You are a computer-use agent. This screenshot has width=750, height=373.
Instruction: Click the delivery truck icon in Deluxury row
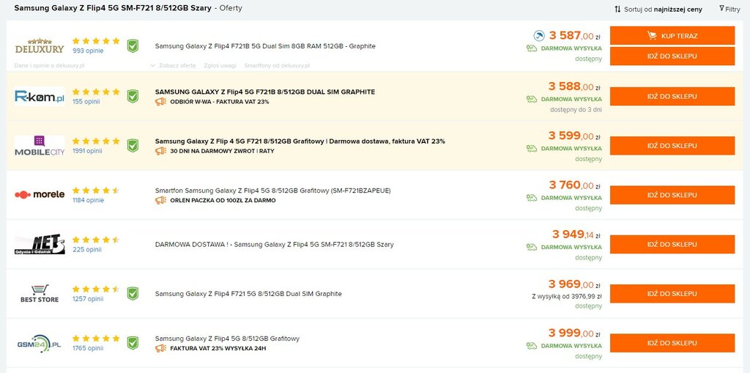coord(532,48)
